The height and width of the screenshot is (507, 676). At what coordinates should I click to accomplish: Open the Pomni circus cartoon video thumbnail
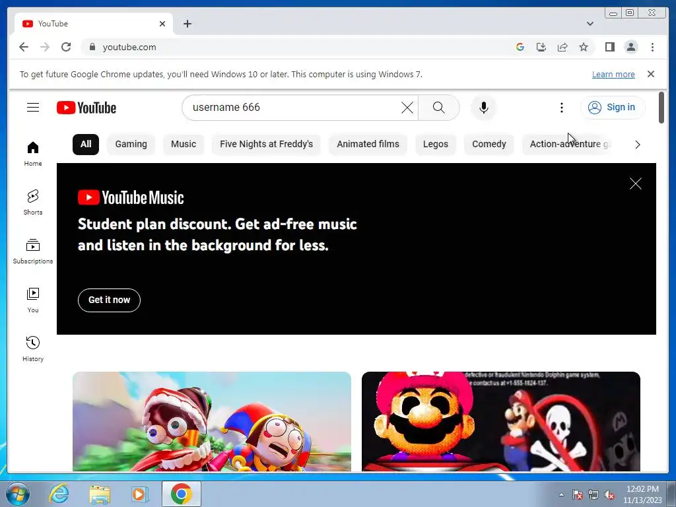pos(212,421)
